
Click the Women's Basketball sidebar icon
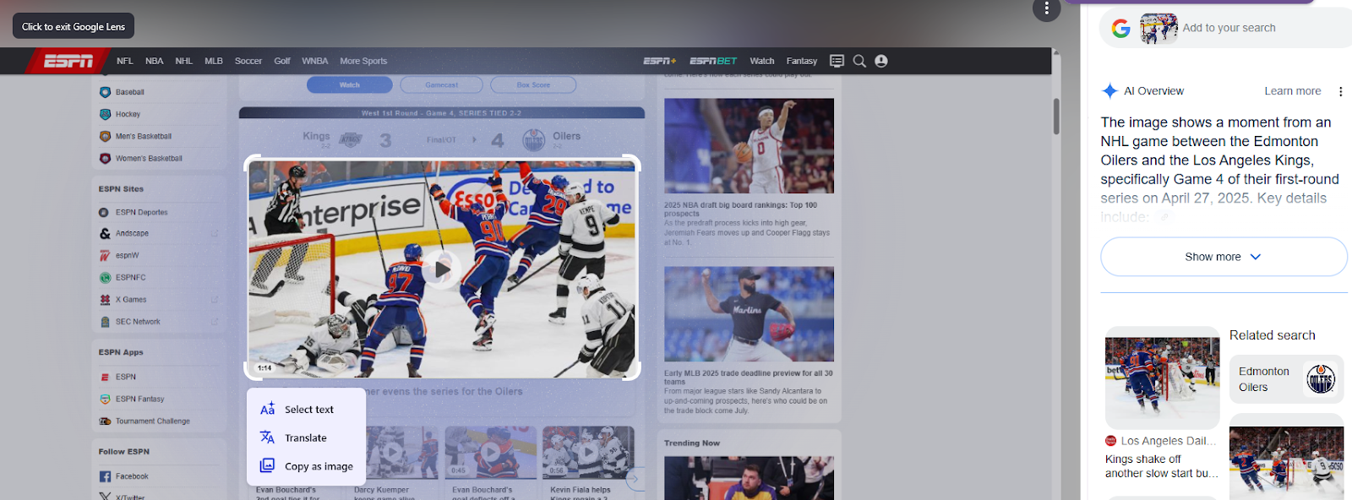(105, 158)
